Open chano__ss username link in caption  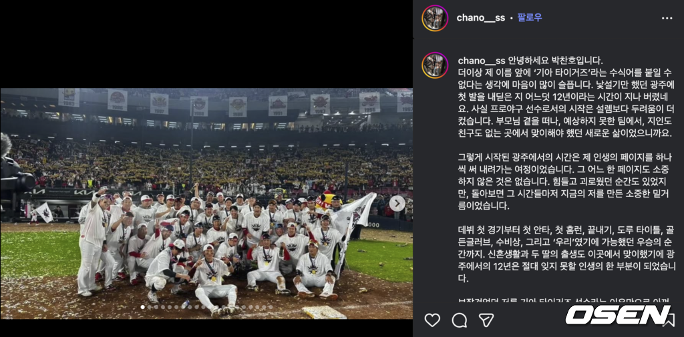tap(482, 60)
